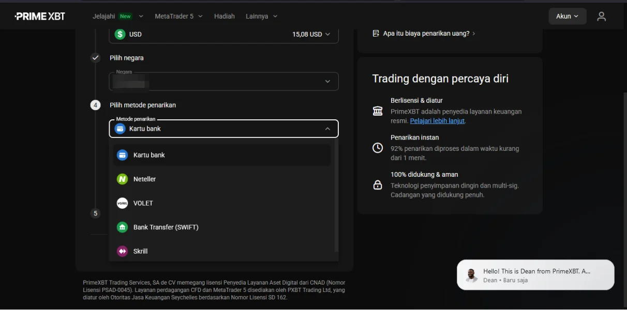Follow the Pelajari lebih lanjut link
The image size is (627, 310).
[437, 121]
